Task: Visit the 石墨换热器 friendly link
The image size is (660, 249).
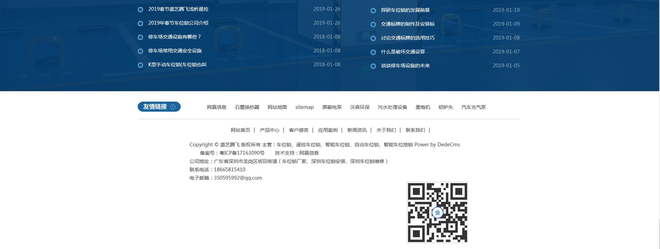Action: [247, 107]
